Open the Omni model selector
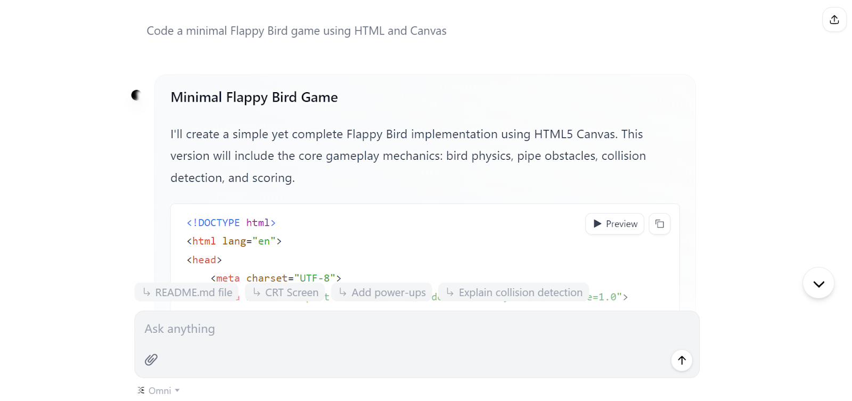This screenshot has height=401, width=852. [159, 390]
